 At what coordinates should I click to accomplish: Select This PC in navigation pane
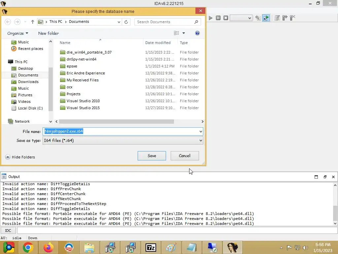pos(18,62)
